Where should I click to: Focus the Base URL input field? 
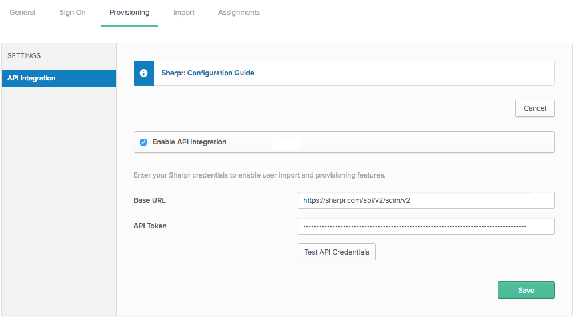pos(426,200)
